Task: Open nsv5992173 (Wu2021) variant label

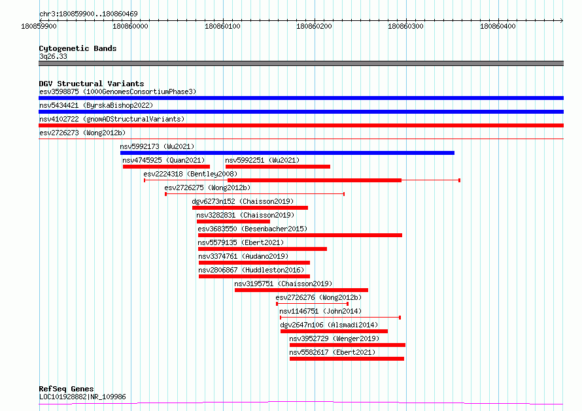Action: [157, 146]
